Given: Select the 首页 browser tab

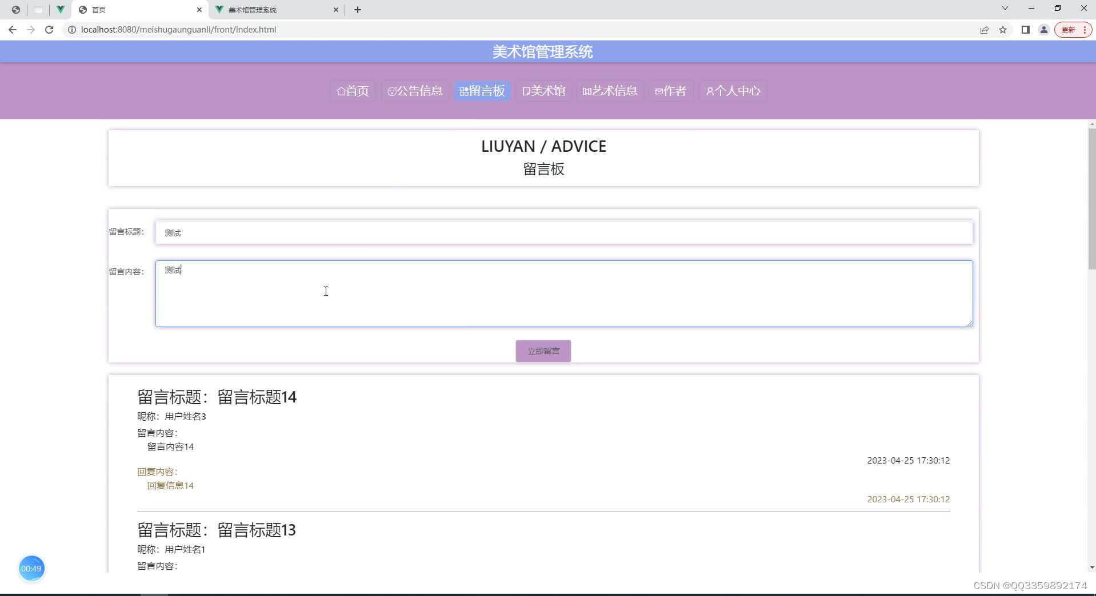Looking at the screenshot, I should coord(140,10).
